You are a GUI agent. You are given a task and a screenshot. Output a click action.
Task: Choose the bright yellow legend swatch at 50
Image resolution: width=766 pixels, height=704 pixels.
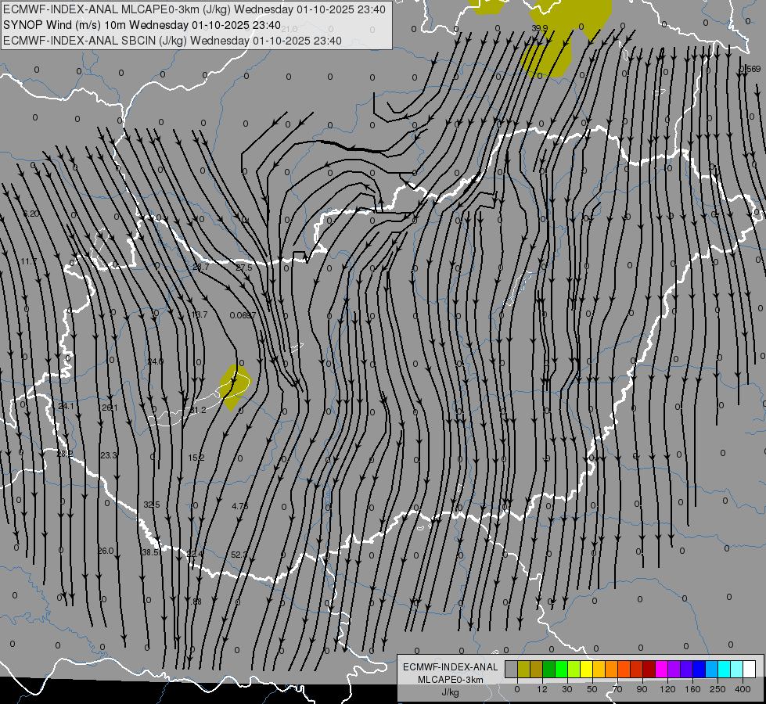[586, 669]
